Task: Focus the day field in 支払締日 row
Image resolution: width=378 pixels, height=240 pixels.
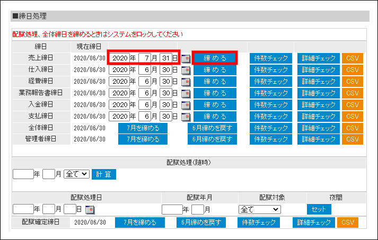Action: click(166, 117)
